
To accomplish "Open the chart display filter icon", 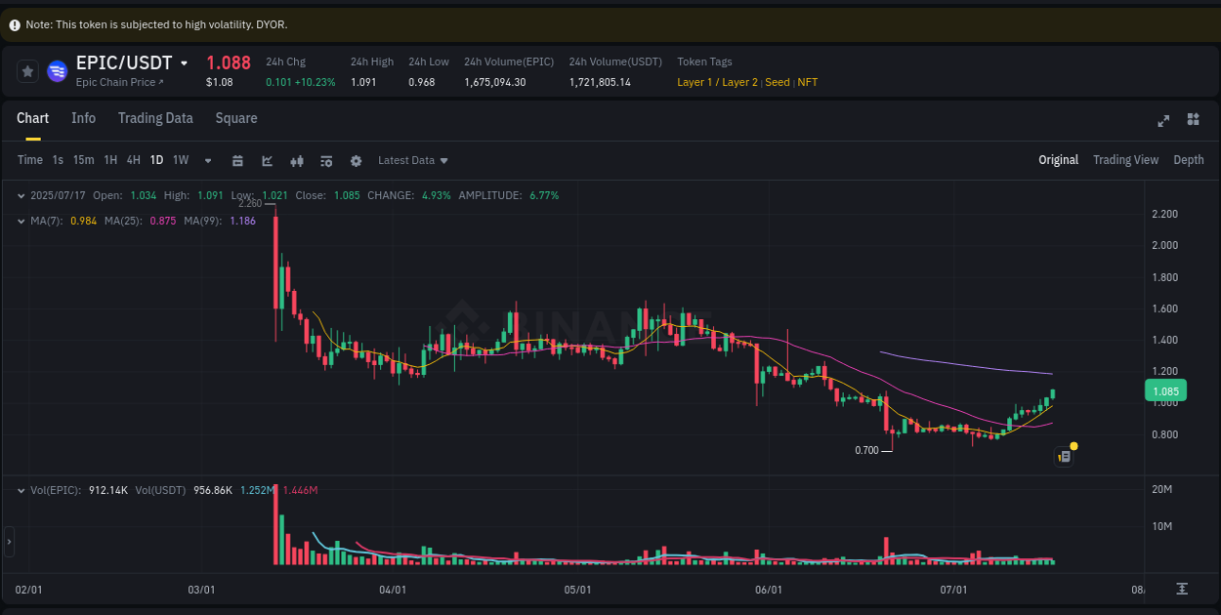I will point(326,159).
